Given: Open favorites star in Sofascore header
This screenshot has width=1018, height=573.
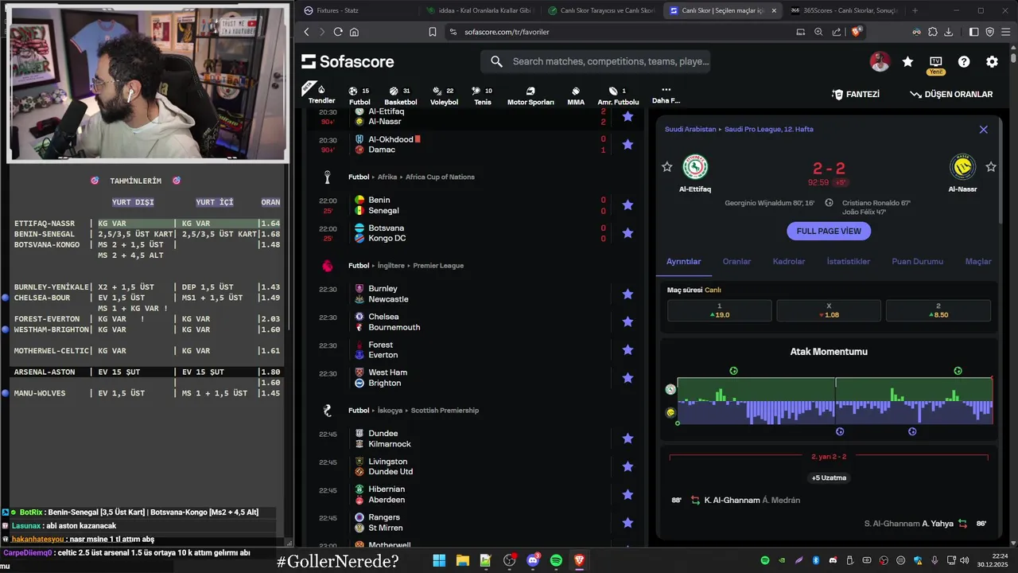Looking at the screenshot, I should click(x=907, y=61).
